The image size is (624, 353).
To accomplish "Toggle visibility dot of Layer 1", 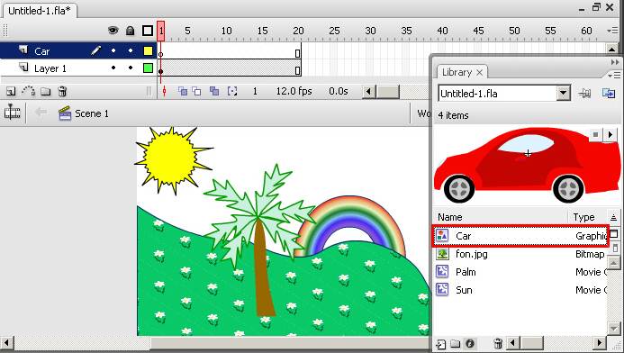I will tap(113, 68).
